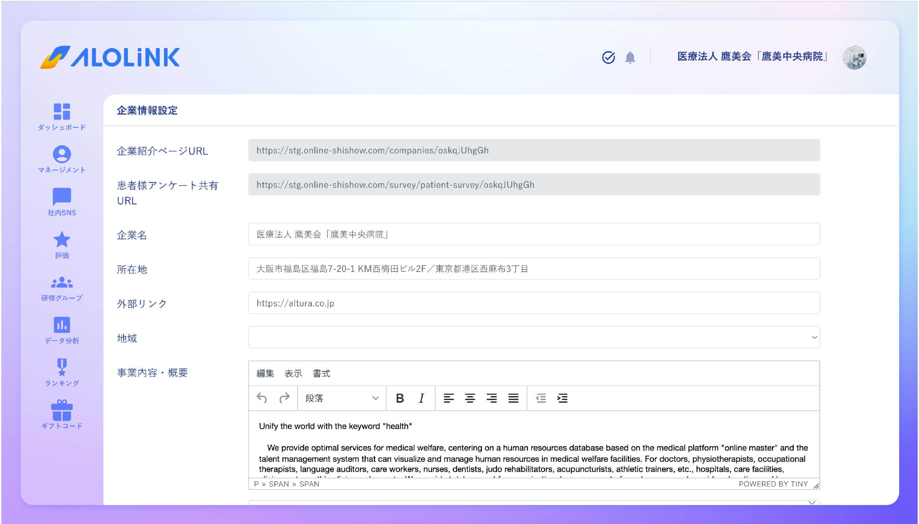This screenshot has width=919, height=524.
Task: Toggle italic formatting in editor
Action: (422, 398)
